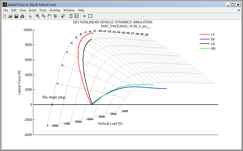Close the figure window

(238, 5)
